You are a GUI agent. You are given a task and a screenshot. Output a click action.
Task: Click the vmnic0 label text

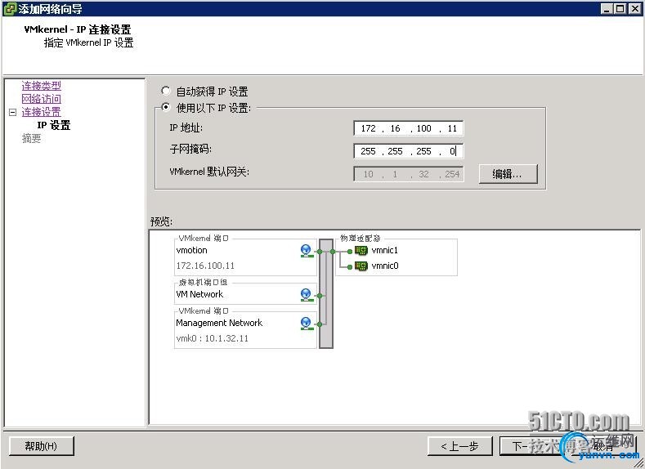click(384, 266)
